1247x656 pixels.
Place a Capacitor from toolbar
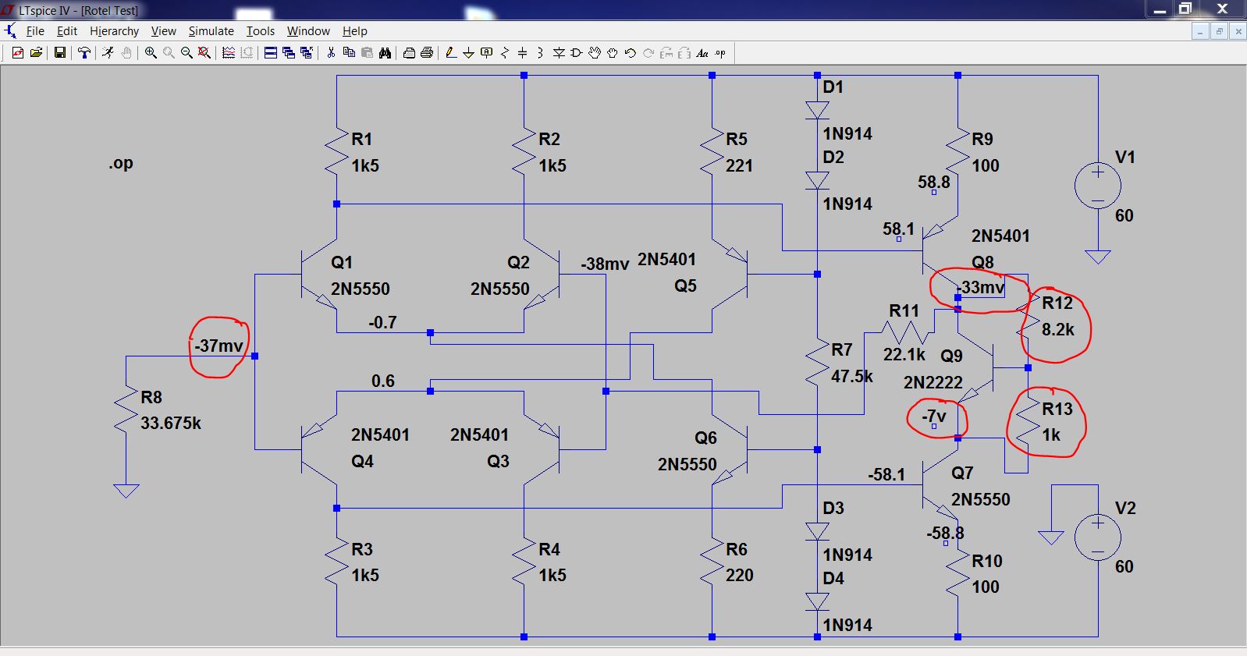click(522, 53)
